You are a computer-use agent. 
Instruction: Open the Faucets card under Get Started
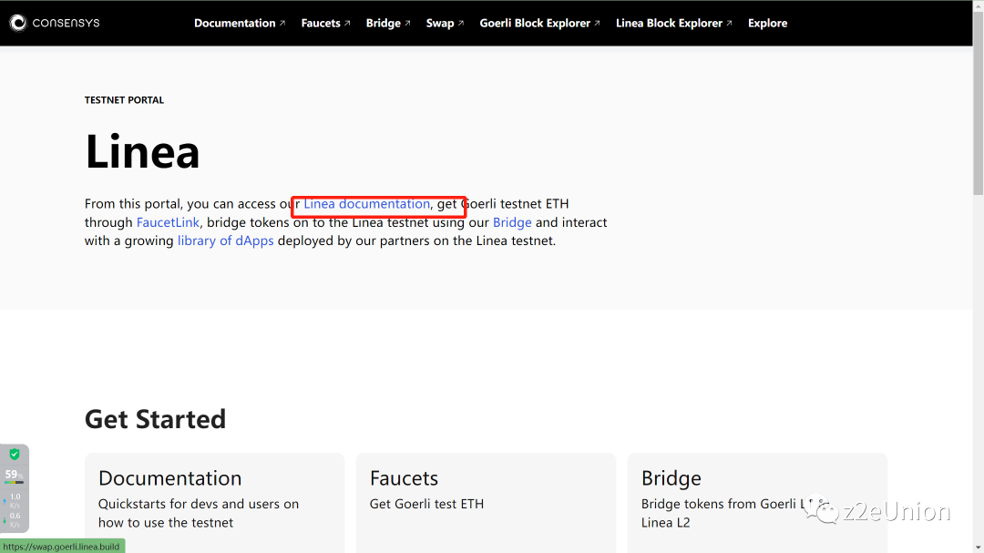486,501
